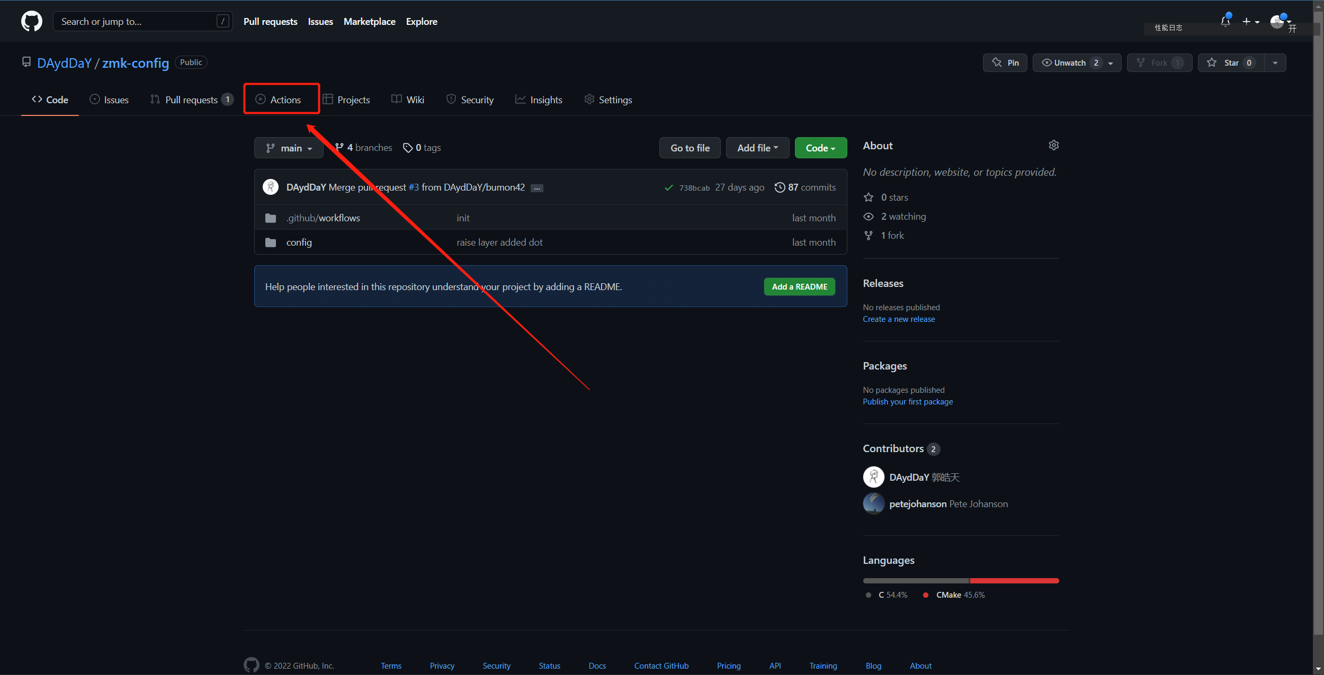Click Create a new release link

coord(898,319)
